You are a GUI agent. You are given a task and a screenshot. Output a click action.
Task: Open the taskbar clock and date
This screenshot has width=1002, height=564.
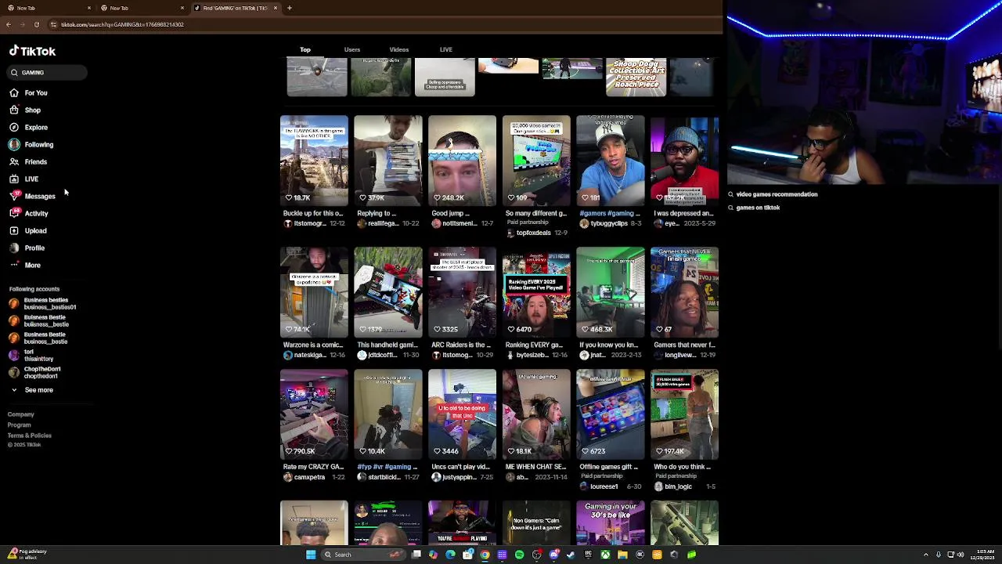(986, 555)
